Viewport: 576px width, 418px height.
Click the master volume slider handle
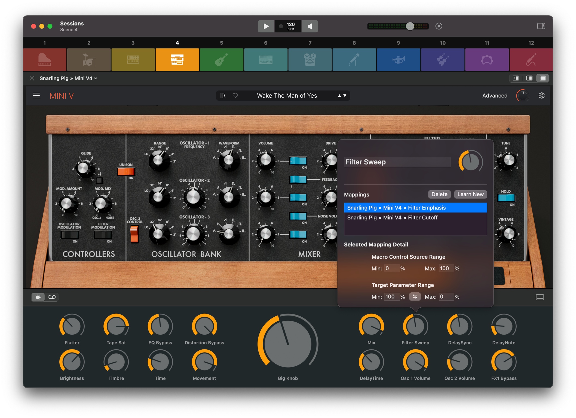[x=410, y=26]
